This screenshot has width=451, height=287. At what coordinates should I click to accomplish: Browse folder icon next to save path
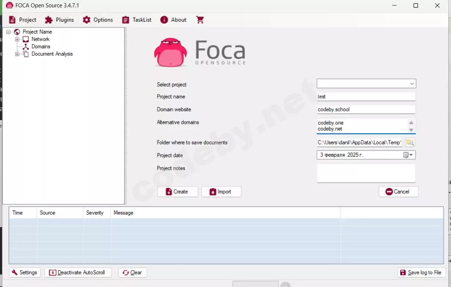(x=410, y=142)
